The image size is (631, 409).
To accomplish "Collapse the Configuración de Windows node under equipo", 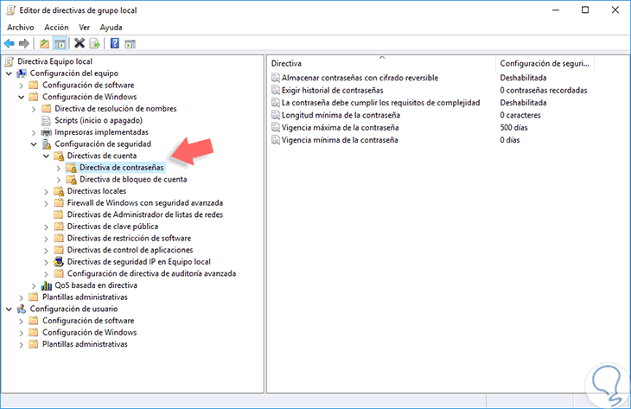I will 22,97.
